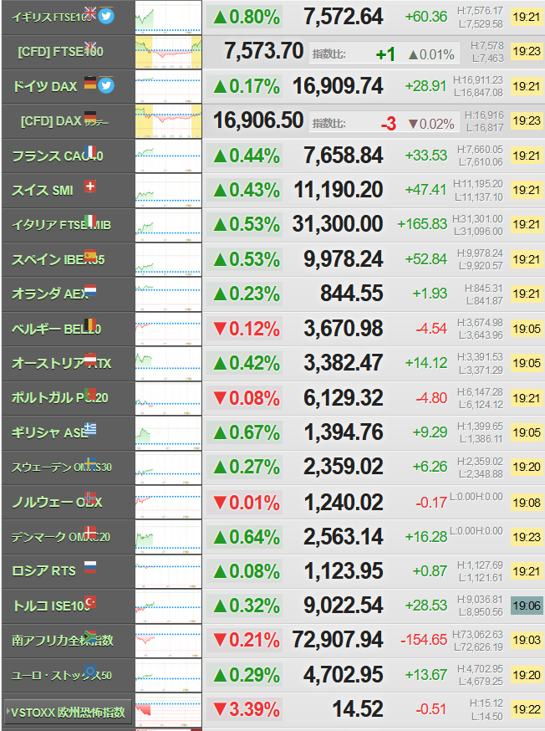Click the OMXC20 change +16.28

tap(426, 537)
